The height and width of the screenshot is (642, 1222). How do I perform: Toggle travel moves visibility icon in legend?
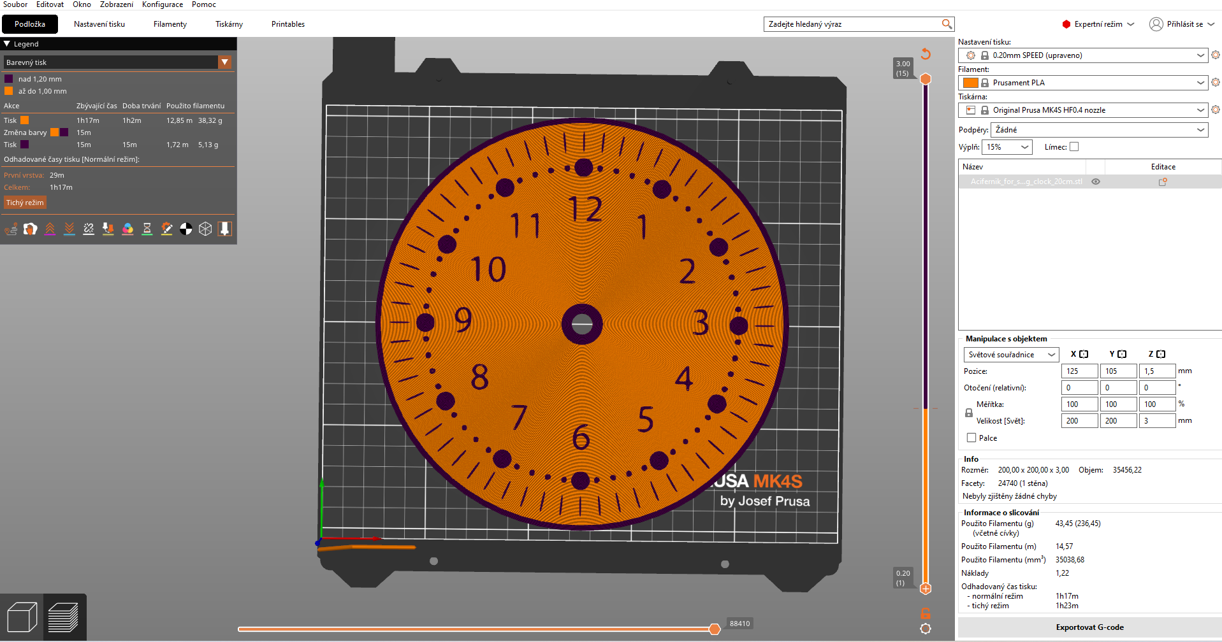[x=11, y=229]
